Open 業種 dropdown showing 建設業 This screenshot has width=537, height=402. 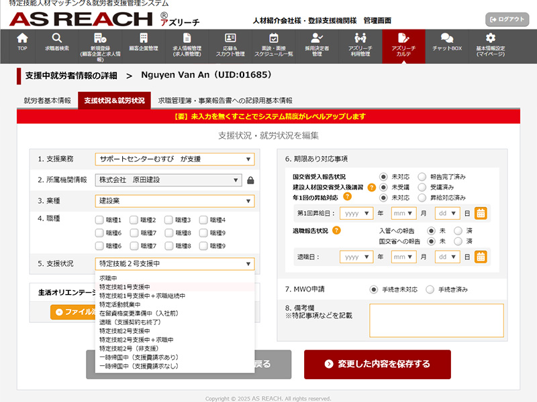(x=175, y=201)
